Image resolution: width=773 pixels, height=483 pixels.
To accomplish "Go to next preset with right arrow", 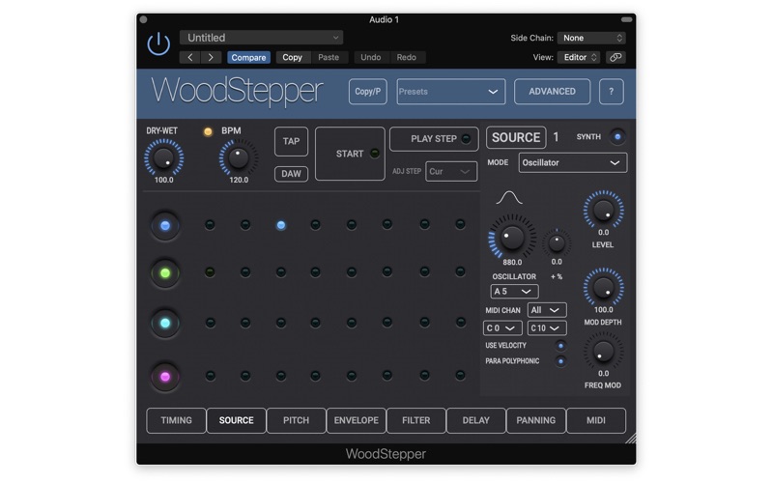I will [x=211, y=58].
